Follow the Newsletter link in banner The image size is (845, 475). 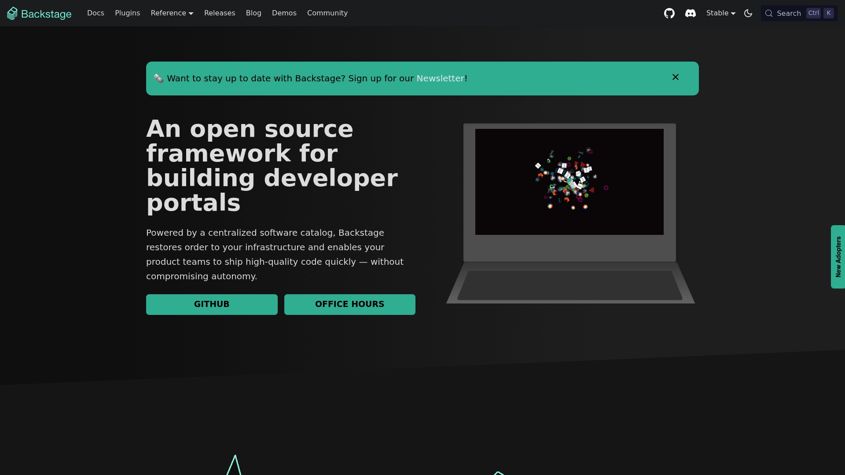point(441,78)
